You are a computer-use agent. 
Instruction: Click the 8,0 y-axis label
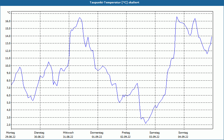click(9, 80)
